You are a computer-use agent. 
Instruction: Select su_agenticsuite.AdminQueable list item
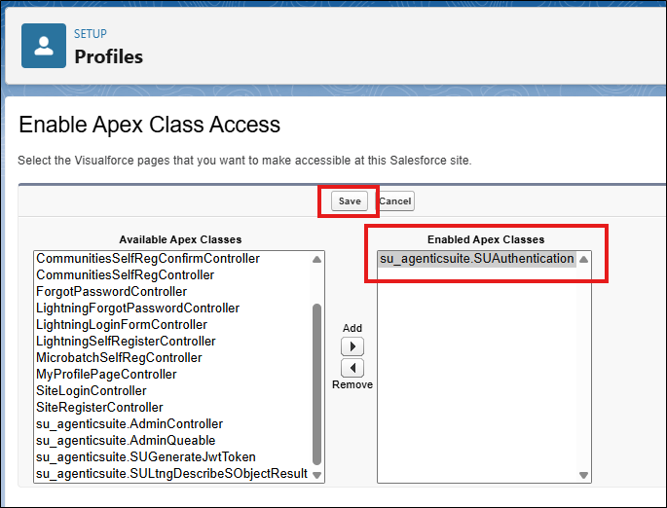(x=124, y=441)
